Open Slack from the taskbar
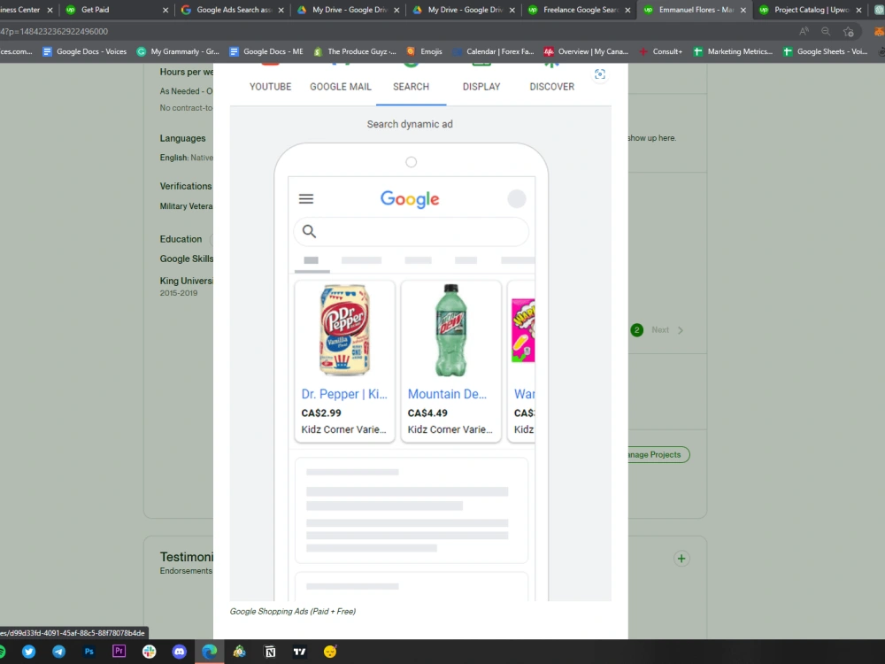 click(149, 652)
